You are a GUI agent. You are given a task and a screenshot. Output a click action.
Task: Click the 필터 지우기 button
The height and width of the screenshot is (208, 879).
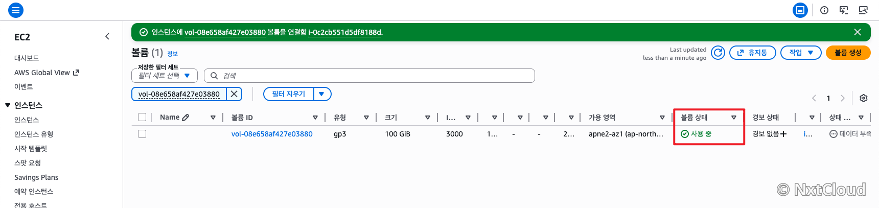pyautogui.click(x=289, y=94)
